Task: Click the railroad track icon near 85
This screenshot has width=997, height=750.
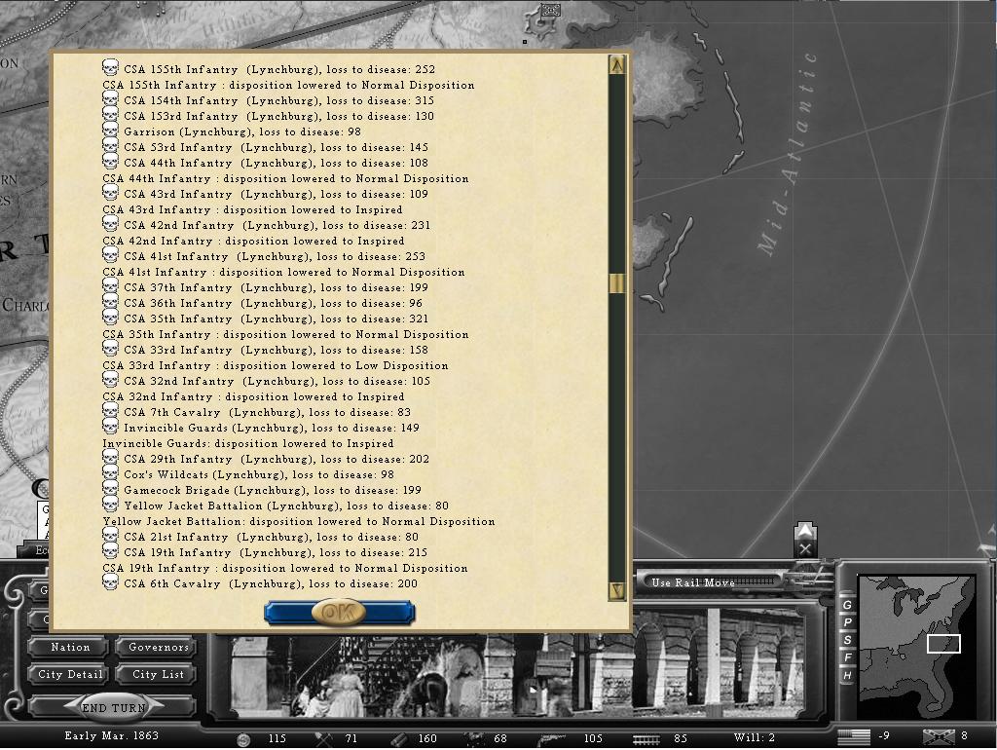Action: pos(646,738)
